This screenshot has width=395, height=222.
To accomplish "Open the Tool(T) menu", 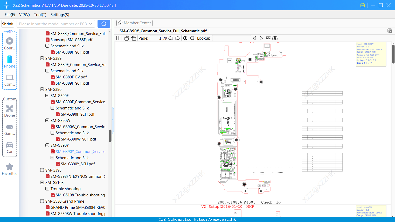I will coord(40,15).
